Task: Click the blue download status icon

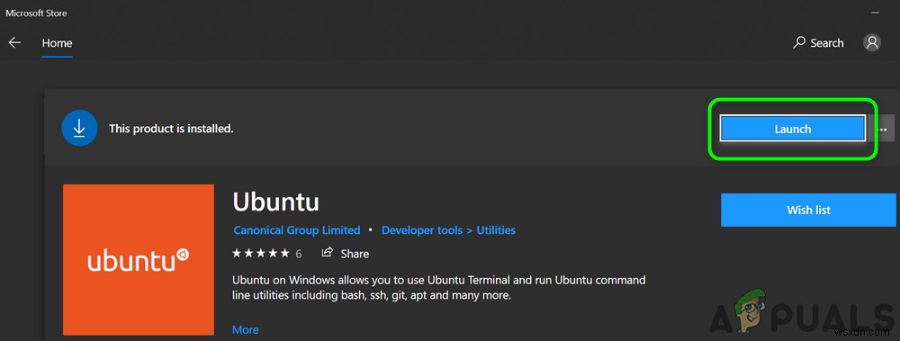Action: pyautogui.click(x=79, y=129)
